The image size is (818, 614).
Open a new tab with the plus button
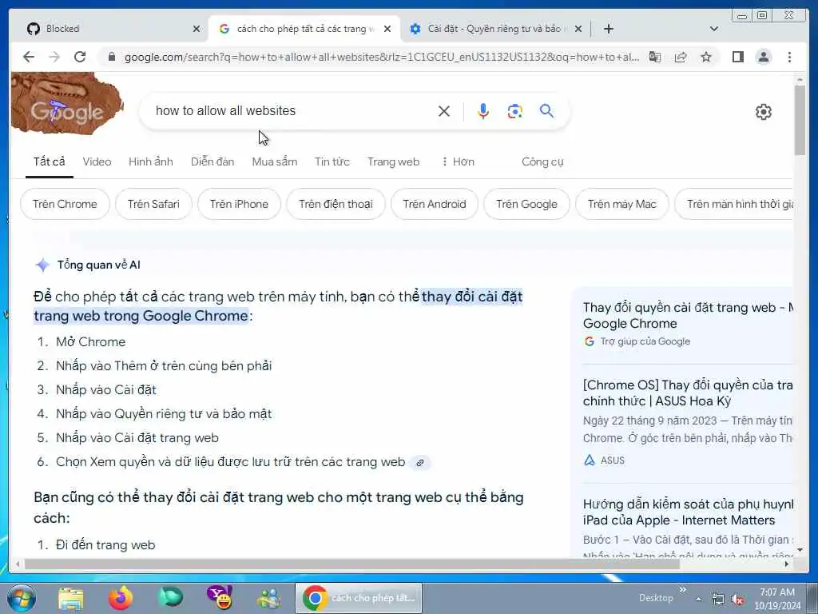[x=608, y=29]
